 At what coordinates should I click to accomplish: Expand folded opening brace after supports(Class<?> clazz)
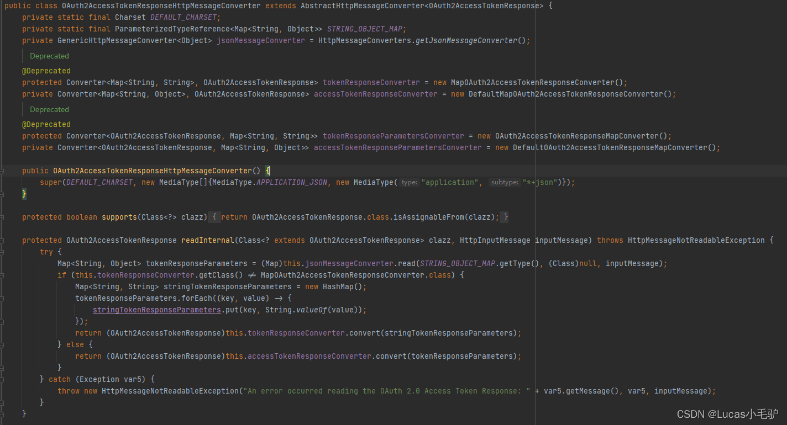pyautogui.click(x=215, y=217)
